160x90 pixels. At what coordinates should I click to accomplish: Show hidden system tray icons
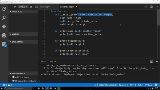tap(146, 88)
